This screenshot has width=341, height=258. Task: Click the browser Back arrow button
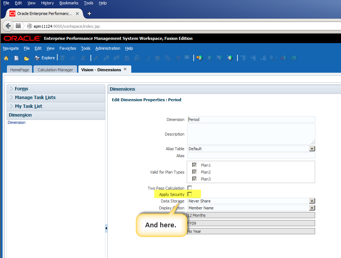[x=8, y=26]
